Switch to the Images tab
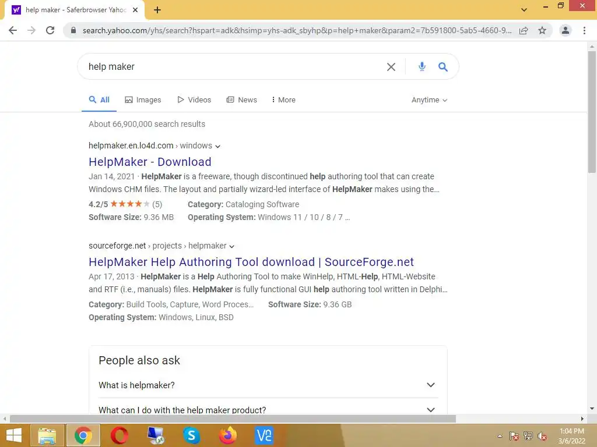This screenshot has width=597, height=447. coord(143,100)
